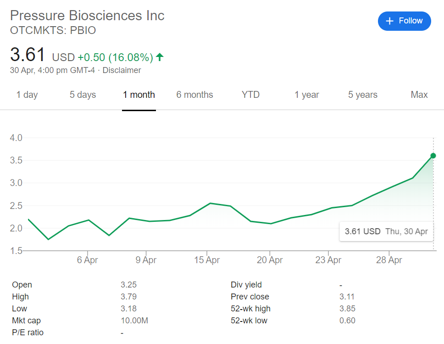Image resolution: width=444 pixels, height=344 pixels.
Task: Click the 3.61 USD chart tooltip
Action: coord(386,231)
